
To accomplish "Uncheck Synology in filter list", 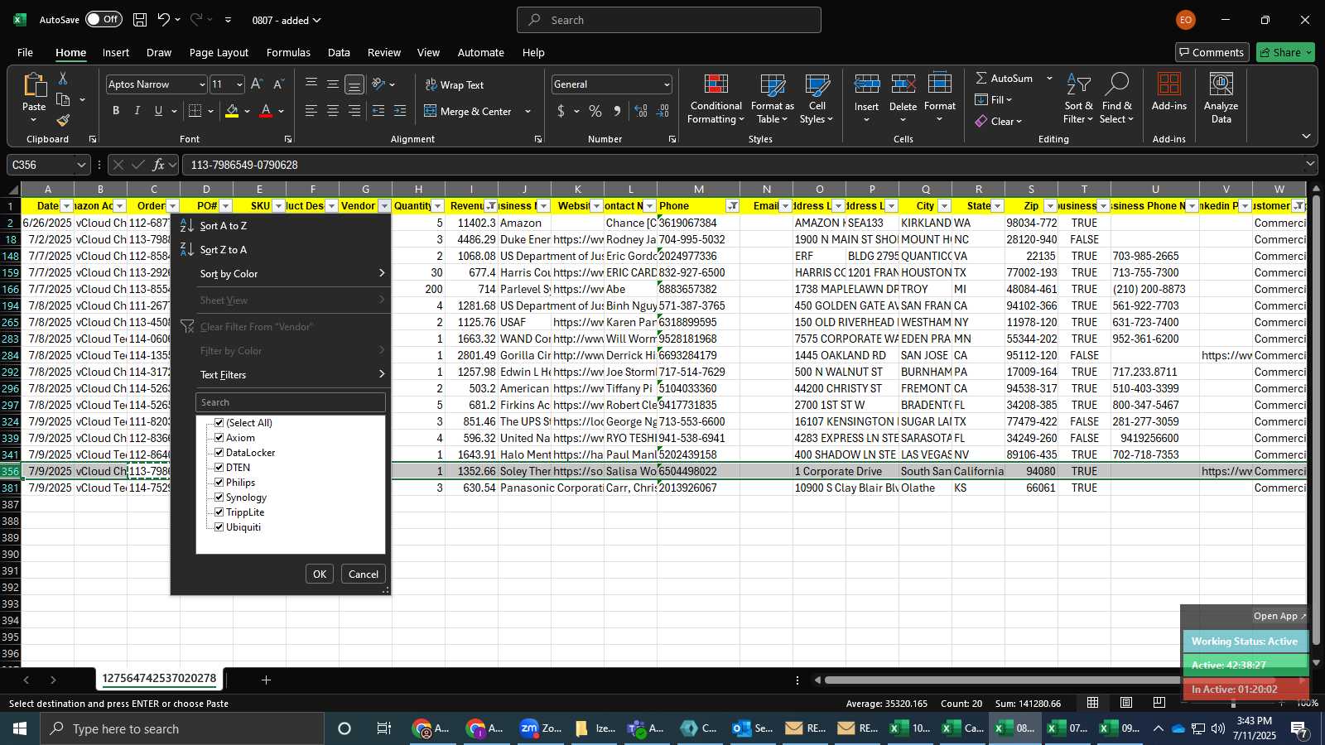I will (x=219, y=497).
